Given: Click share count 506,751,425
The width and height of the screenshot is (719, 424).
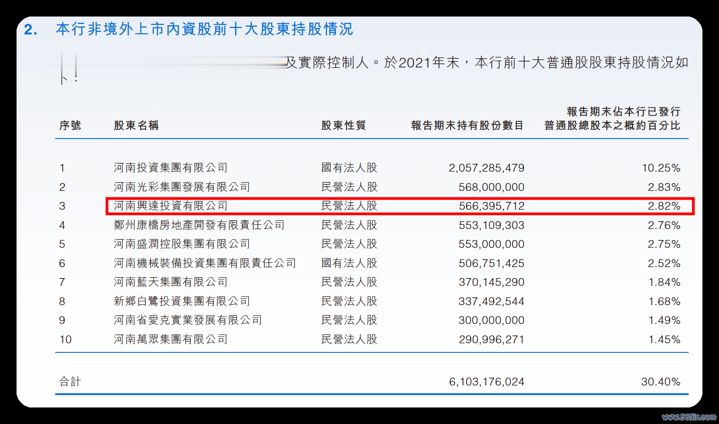Looking at the screenshot, I should tap(492, 263).
